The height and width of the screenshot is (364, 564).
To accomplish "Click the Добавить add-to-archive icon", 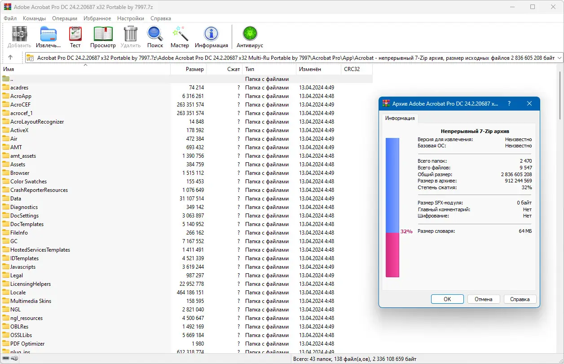I will (19, 34).
